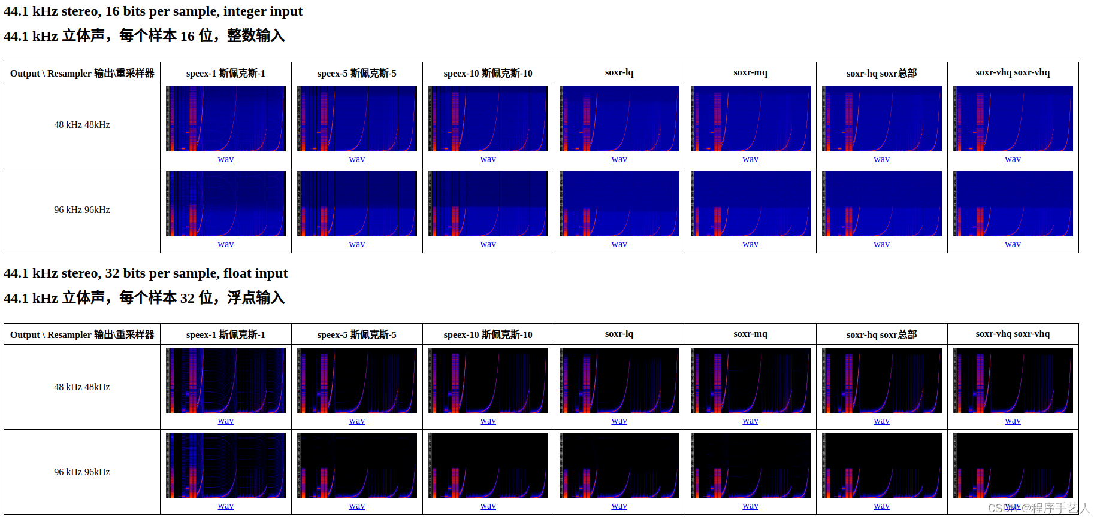Open wav link for soxr-hq 96 kHz, integer input

[x=882, y=244]
